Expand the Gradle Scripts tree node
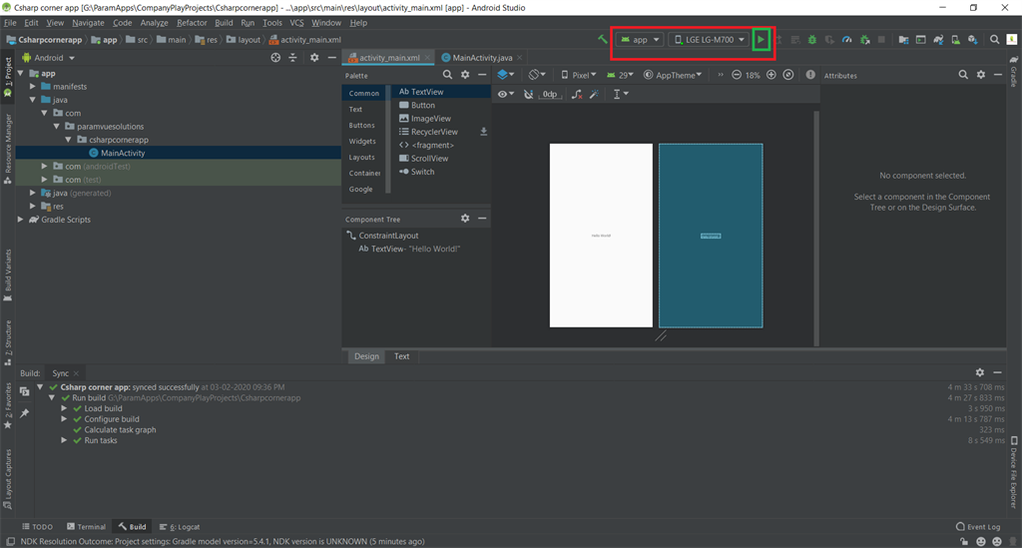 [x=21, y=220]
